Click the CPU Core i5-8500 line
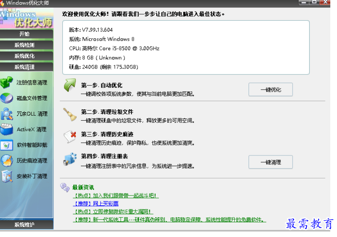The image size is (337, 237). [114, 48]
